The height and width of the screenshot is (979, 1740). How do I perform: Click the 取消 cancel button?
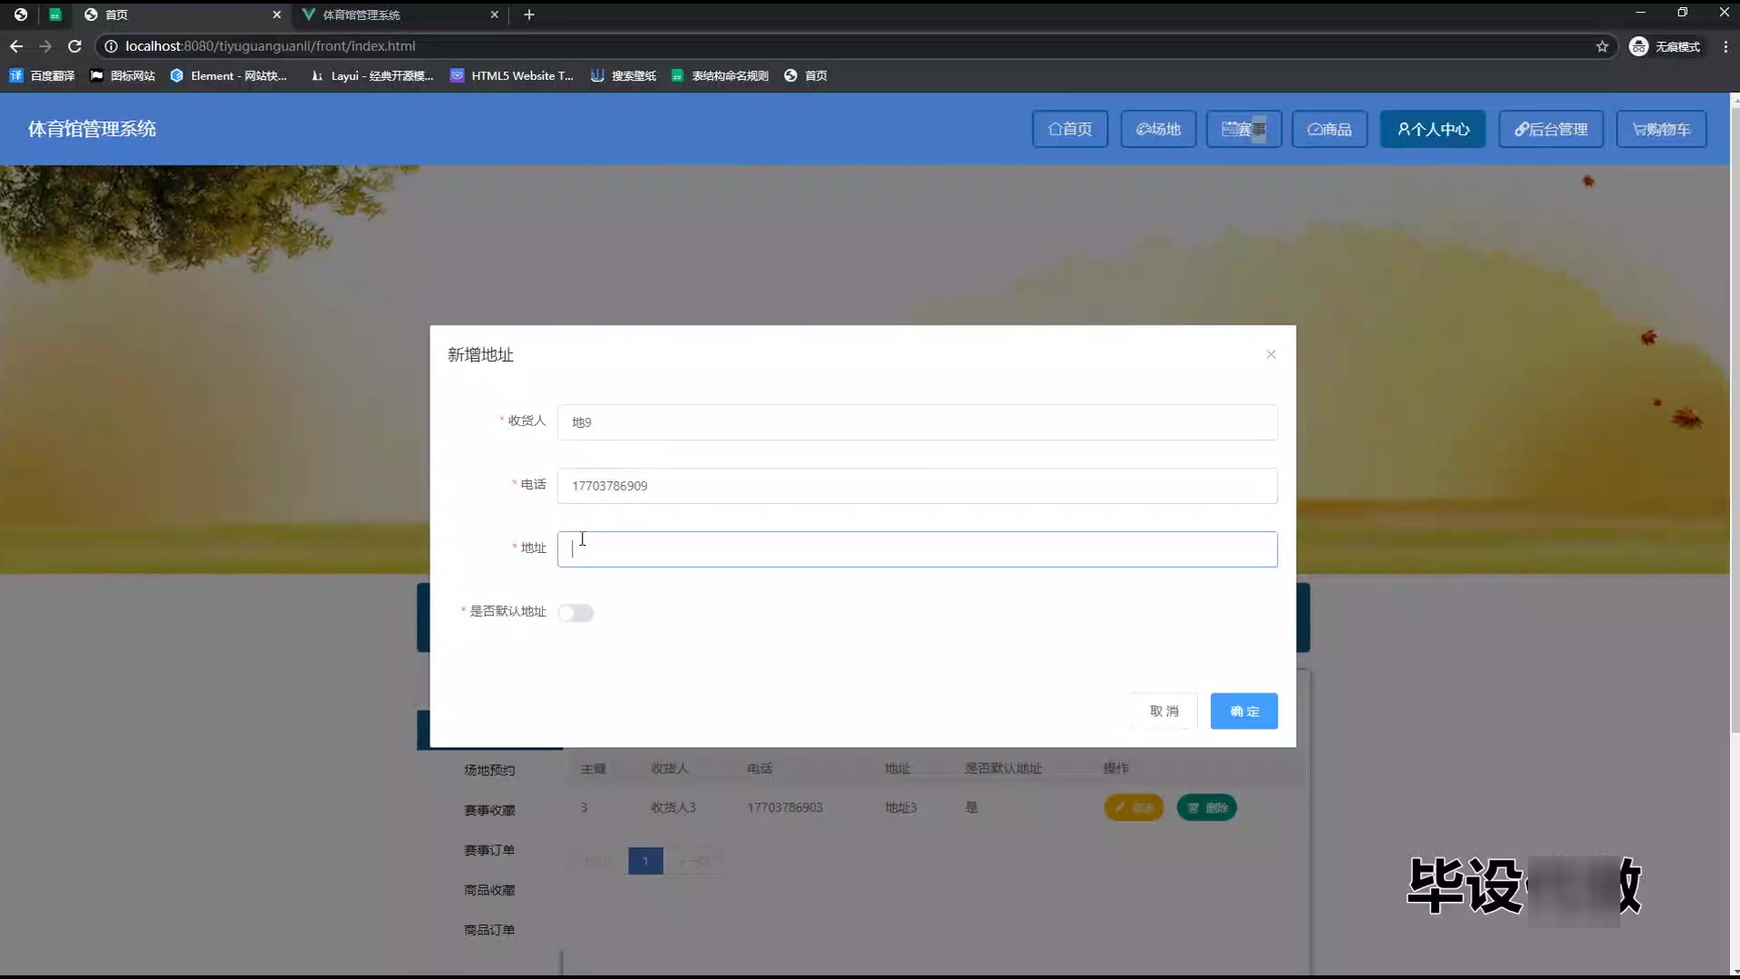1165,712
